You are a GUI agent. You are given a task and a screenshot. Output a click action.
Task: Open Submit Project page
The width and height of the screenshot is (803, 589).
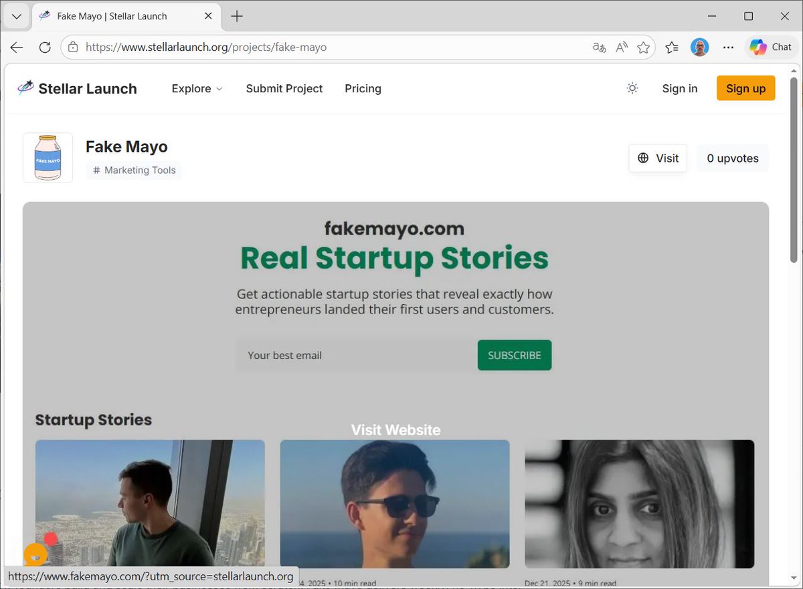[284, 88]
